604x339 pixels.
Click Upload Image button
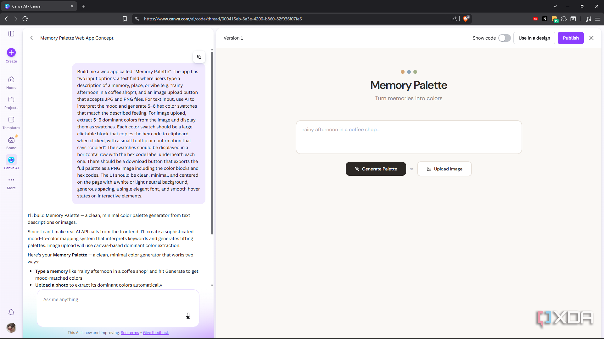point(444,169)
